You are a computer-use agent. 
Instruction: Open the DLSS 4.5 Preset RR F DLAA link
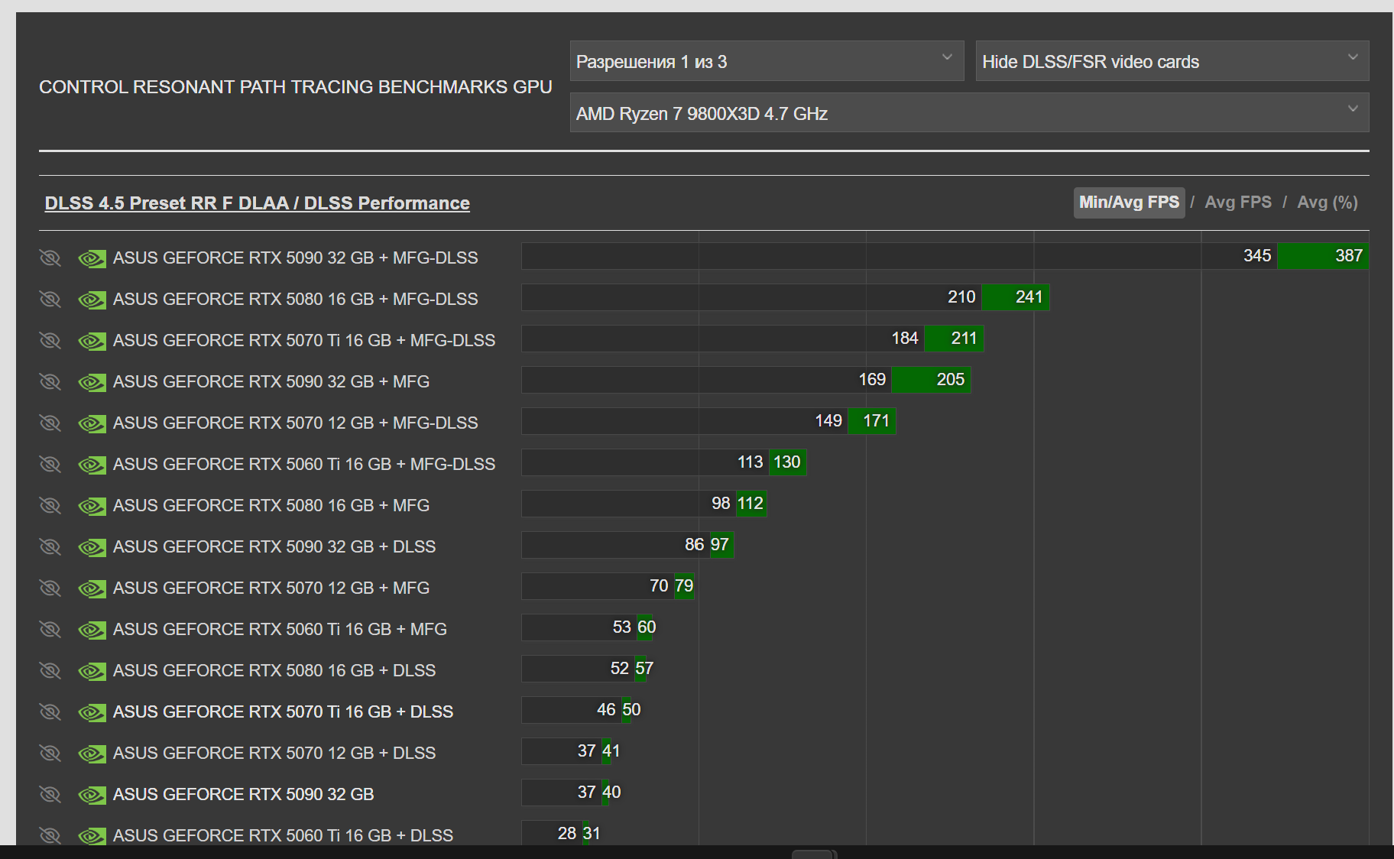(x=257, y=203)
